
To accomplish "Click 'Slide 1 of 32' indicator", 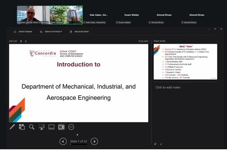I will point(79,142).
